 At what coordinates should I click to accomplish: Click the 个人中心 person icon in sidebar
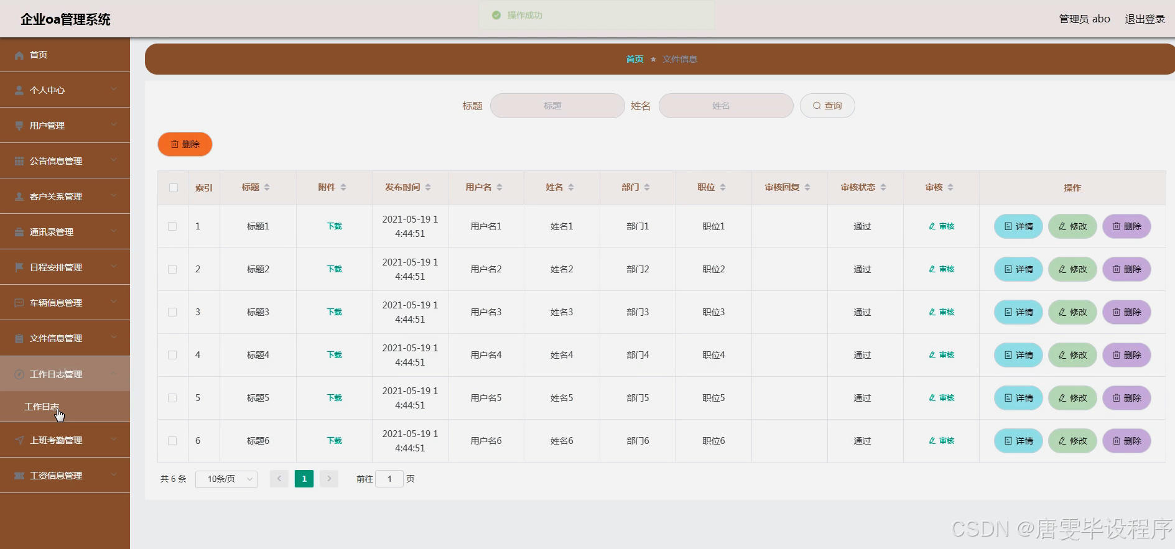[19, 90]
